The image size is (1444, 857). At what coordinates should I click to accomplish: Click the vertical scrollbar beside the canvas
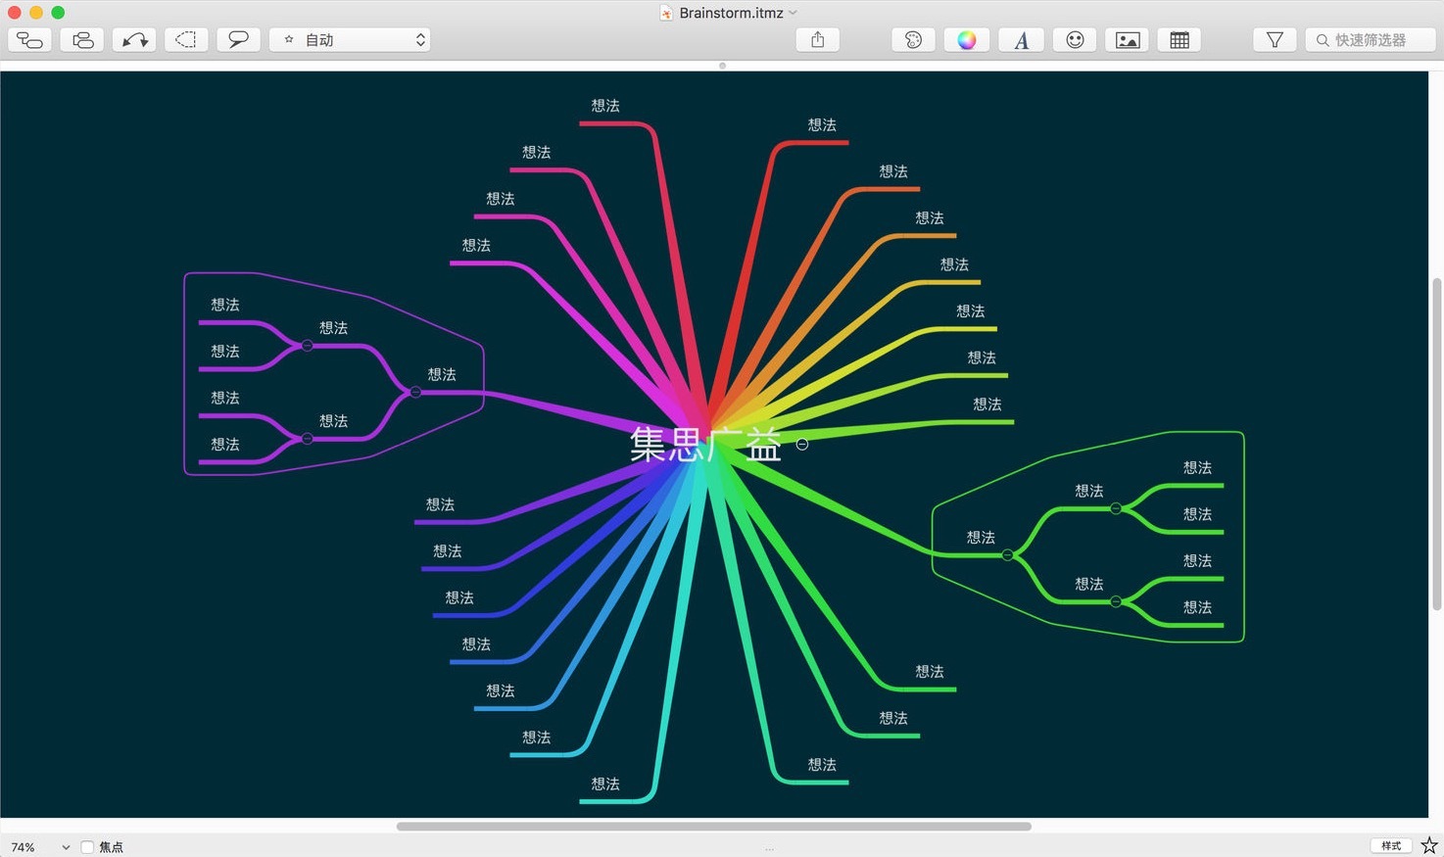1437,445
